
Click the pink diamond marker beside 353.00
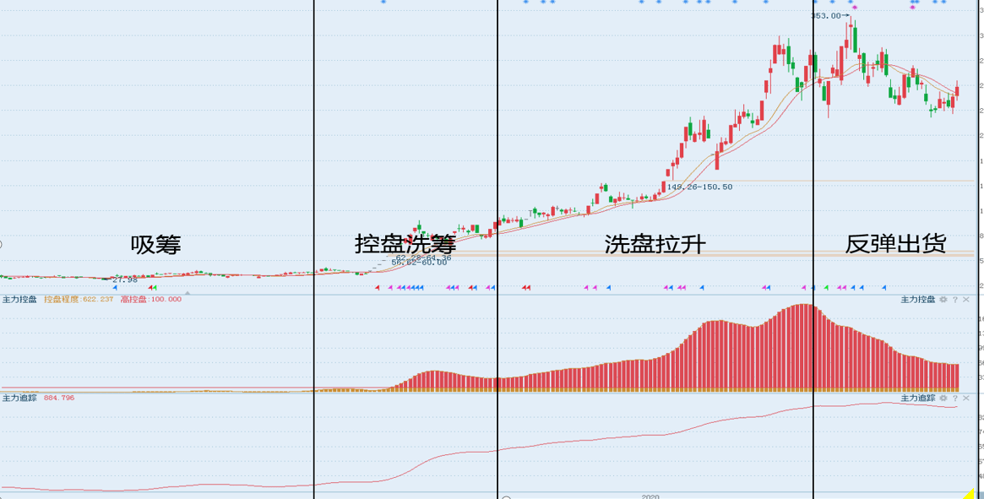click(x=855, y=8)
